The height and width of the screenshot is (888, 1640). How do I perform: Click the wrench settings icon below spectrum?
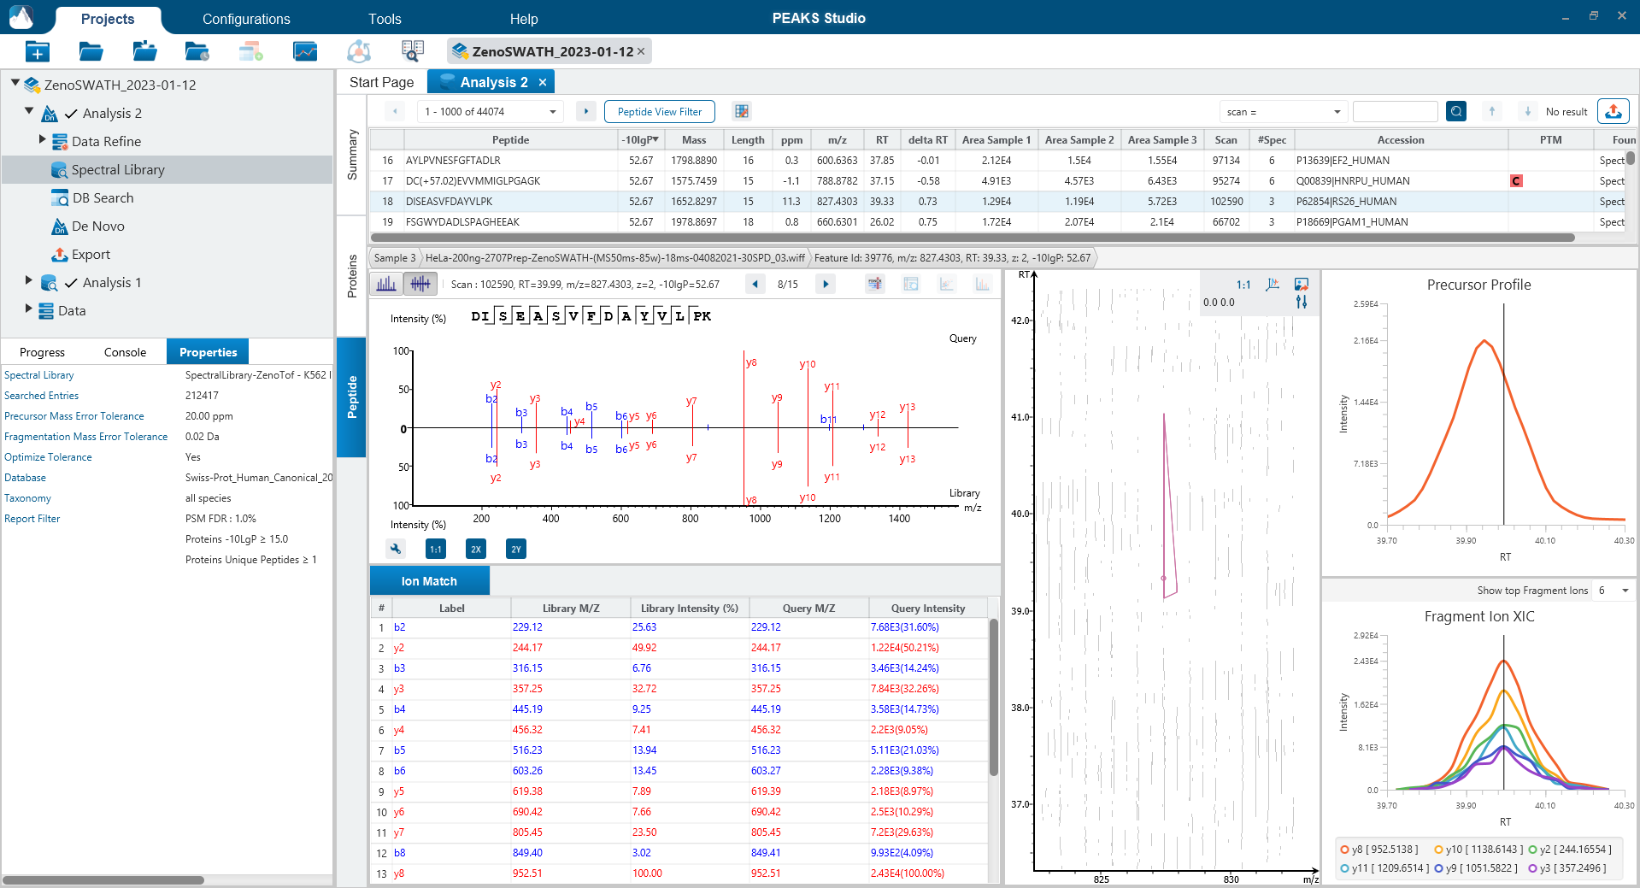click(x=396, y=550)
